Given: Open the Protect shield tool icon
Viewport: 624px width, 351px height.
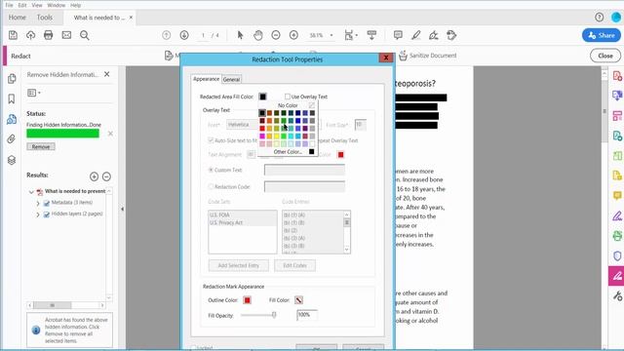Looking at the screenshot, I should 617,255.
